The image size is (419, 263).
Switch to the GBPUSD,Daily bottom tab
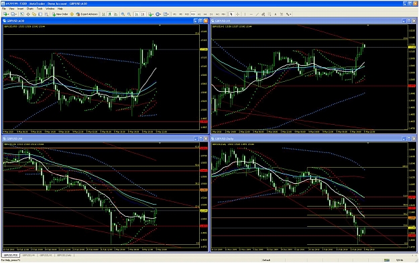click(64, 256)
